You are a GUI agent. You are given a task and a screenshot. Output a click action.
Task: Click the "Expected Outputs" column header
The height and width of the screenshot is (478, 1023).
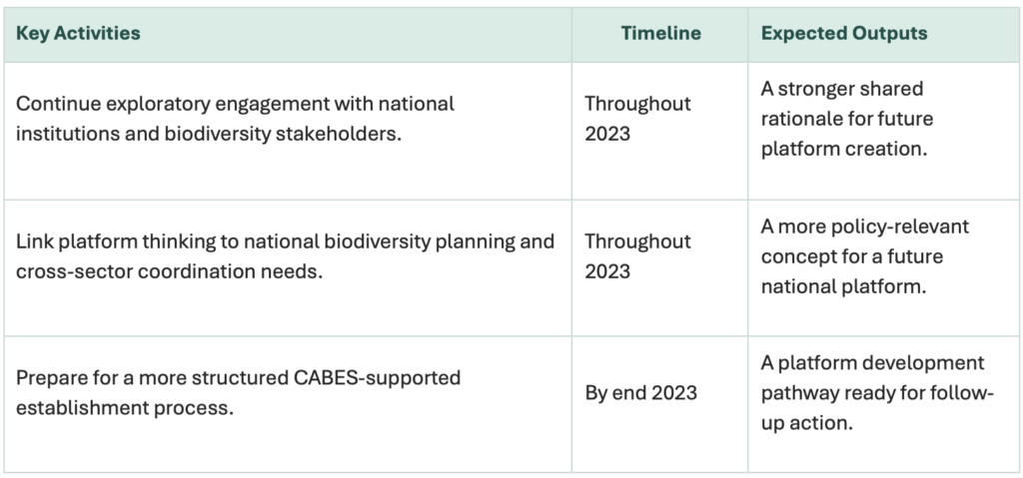click(844, 34)
